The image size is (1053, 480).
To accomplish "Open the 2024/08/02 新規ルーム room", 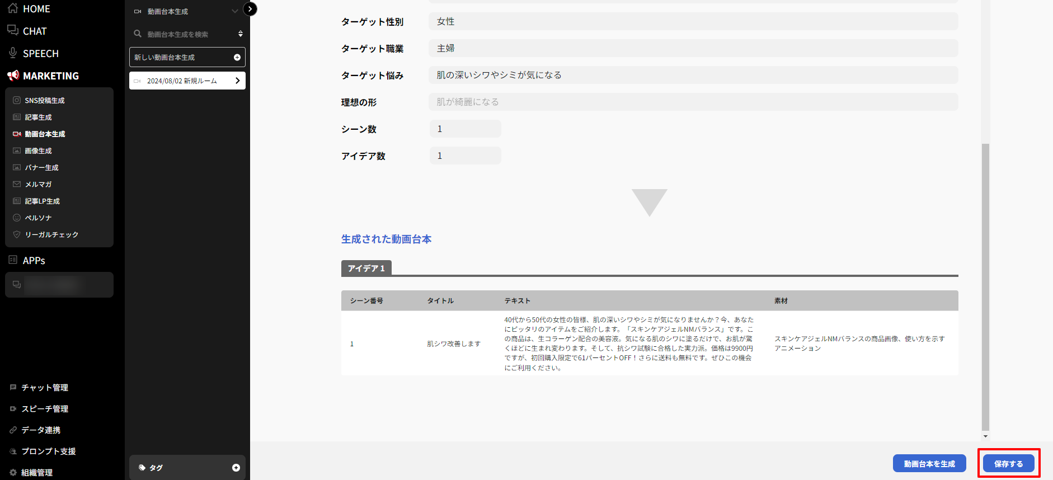I will (x=187, y=81).
